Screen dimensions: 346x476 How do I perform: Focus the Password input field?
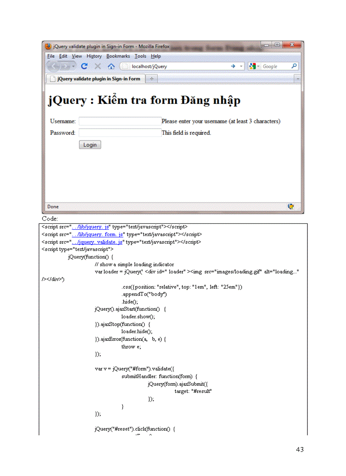[x=120, y=133]
